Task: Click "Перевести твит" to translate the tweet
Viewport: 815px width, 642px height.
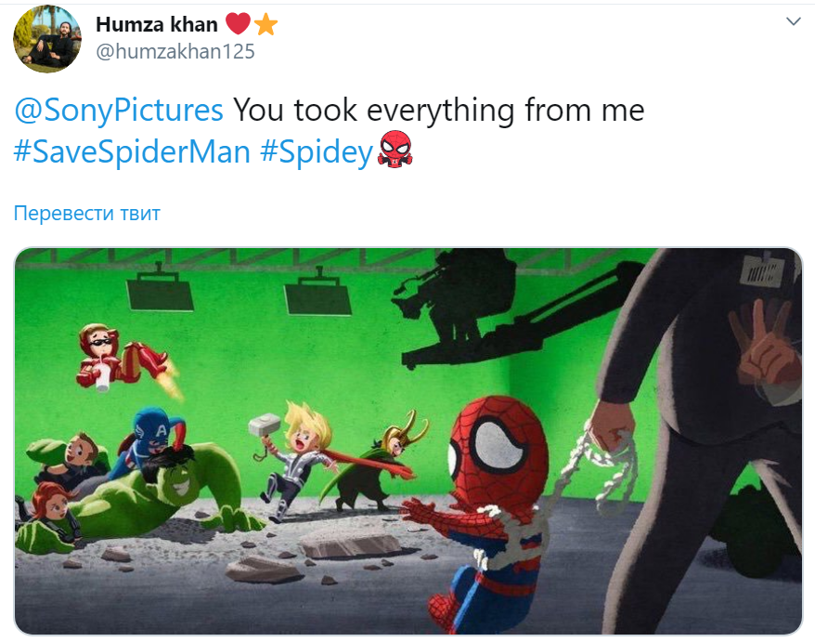Action: pos(87,214)
